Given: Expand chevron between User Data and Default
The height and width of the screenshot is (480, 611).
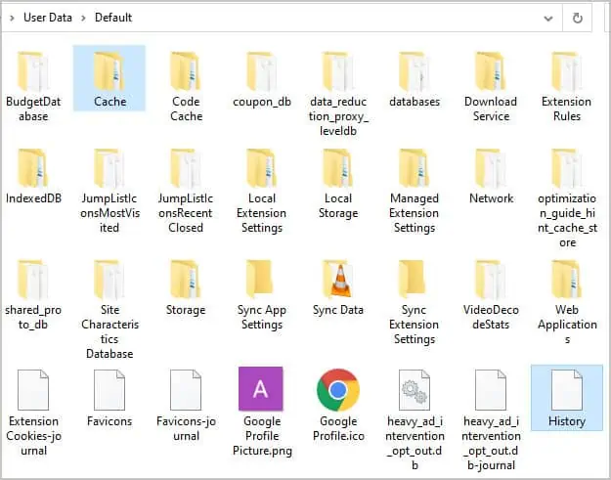Looking at the screenshot, I should pyautogui.click(x=83, y=18).
